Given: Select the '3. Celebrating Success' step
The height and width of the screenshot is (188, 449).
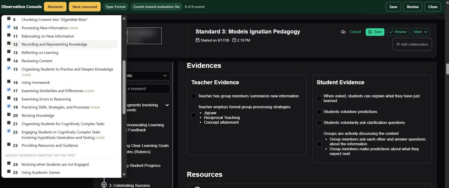Looking at the screenshot, I should (129, 185).
